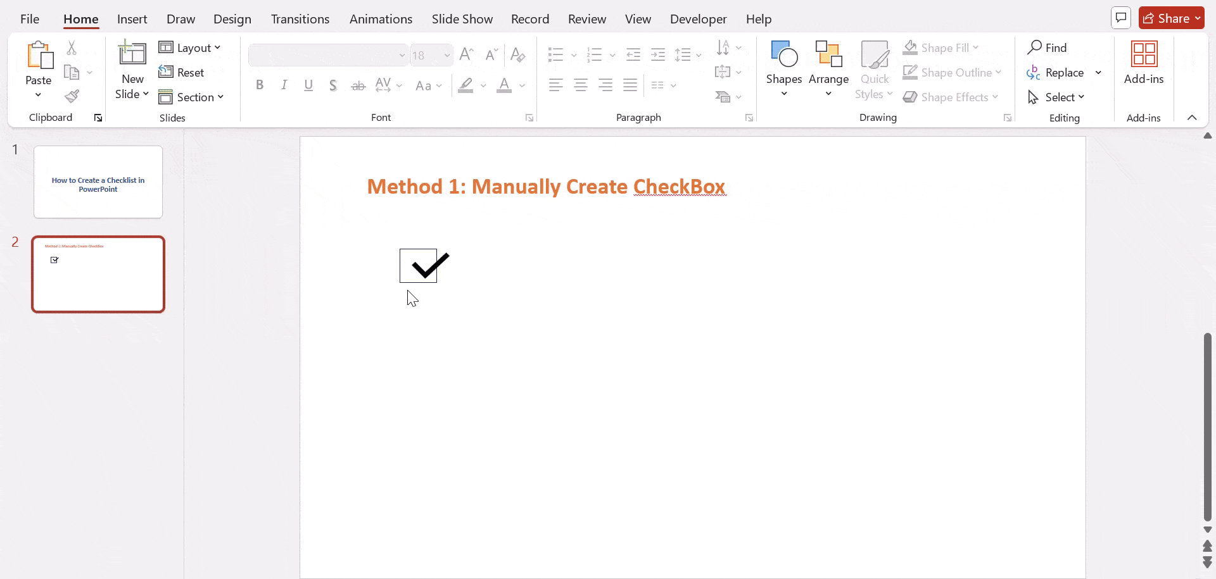Toggle bold formatting

260,84
